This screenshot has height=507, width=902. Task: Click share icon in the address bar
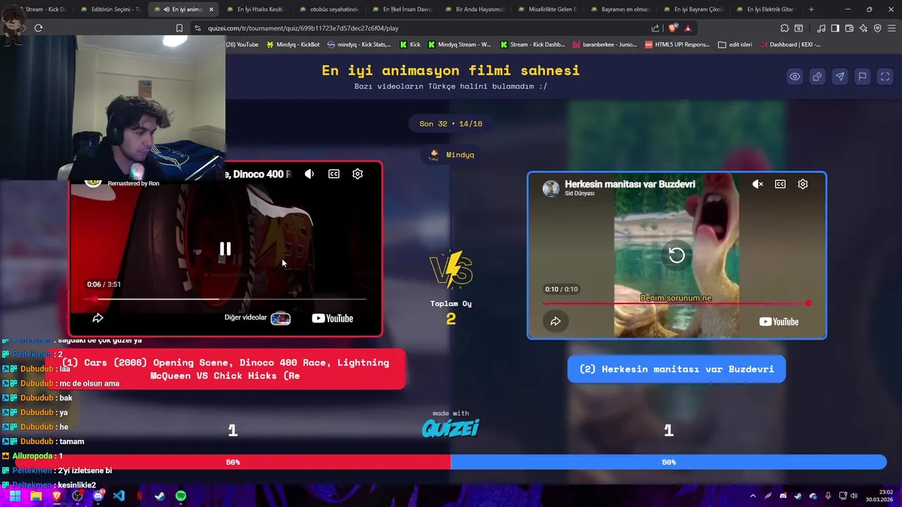click(655, 28)
